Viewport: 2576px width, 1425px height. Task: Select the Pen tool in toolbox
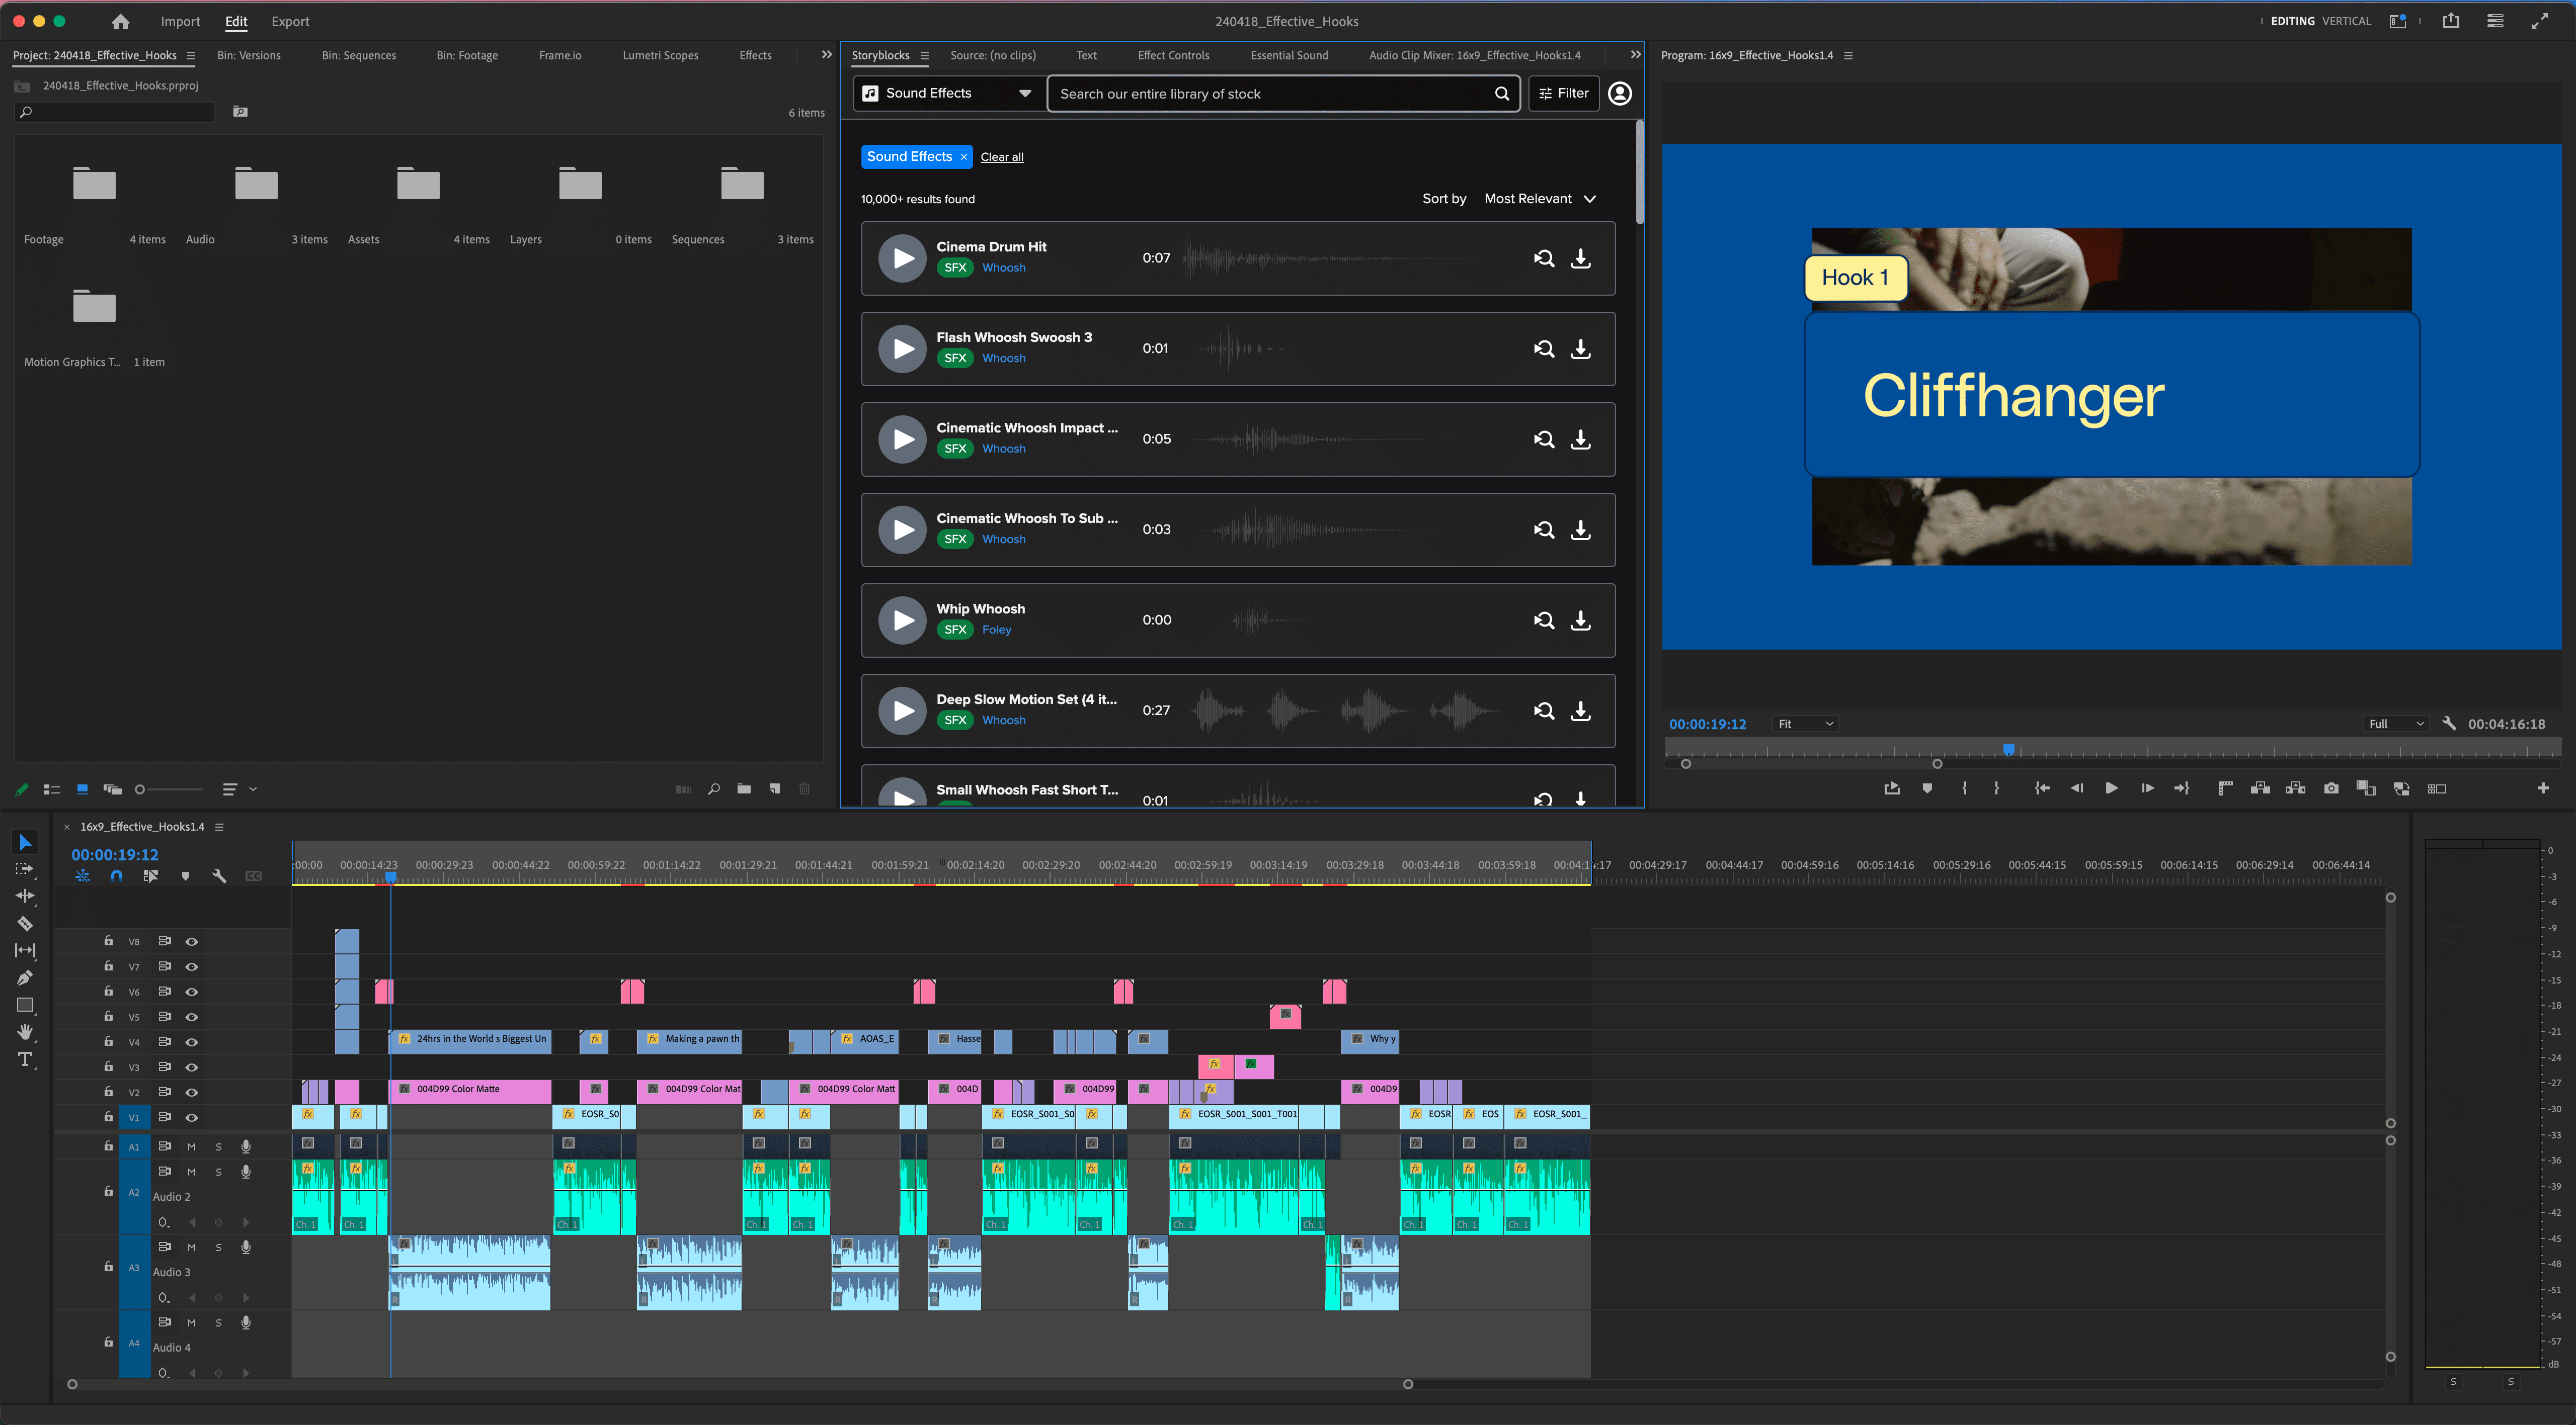[25, 977]
